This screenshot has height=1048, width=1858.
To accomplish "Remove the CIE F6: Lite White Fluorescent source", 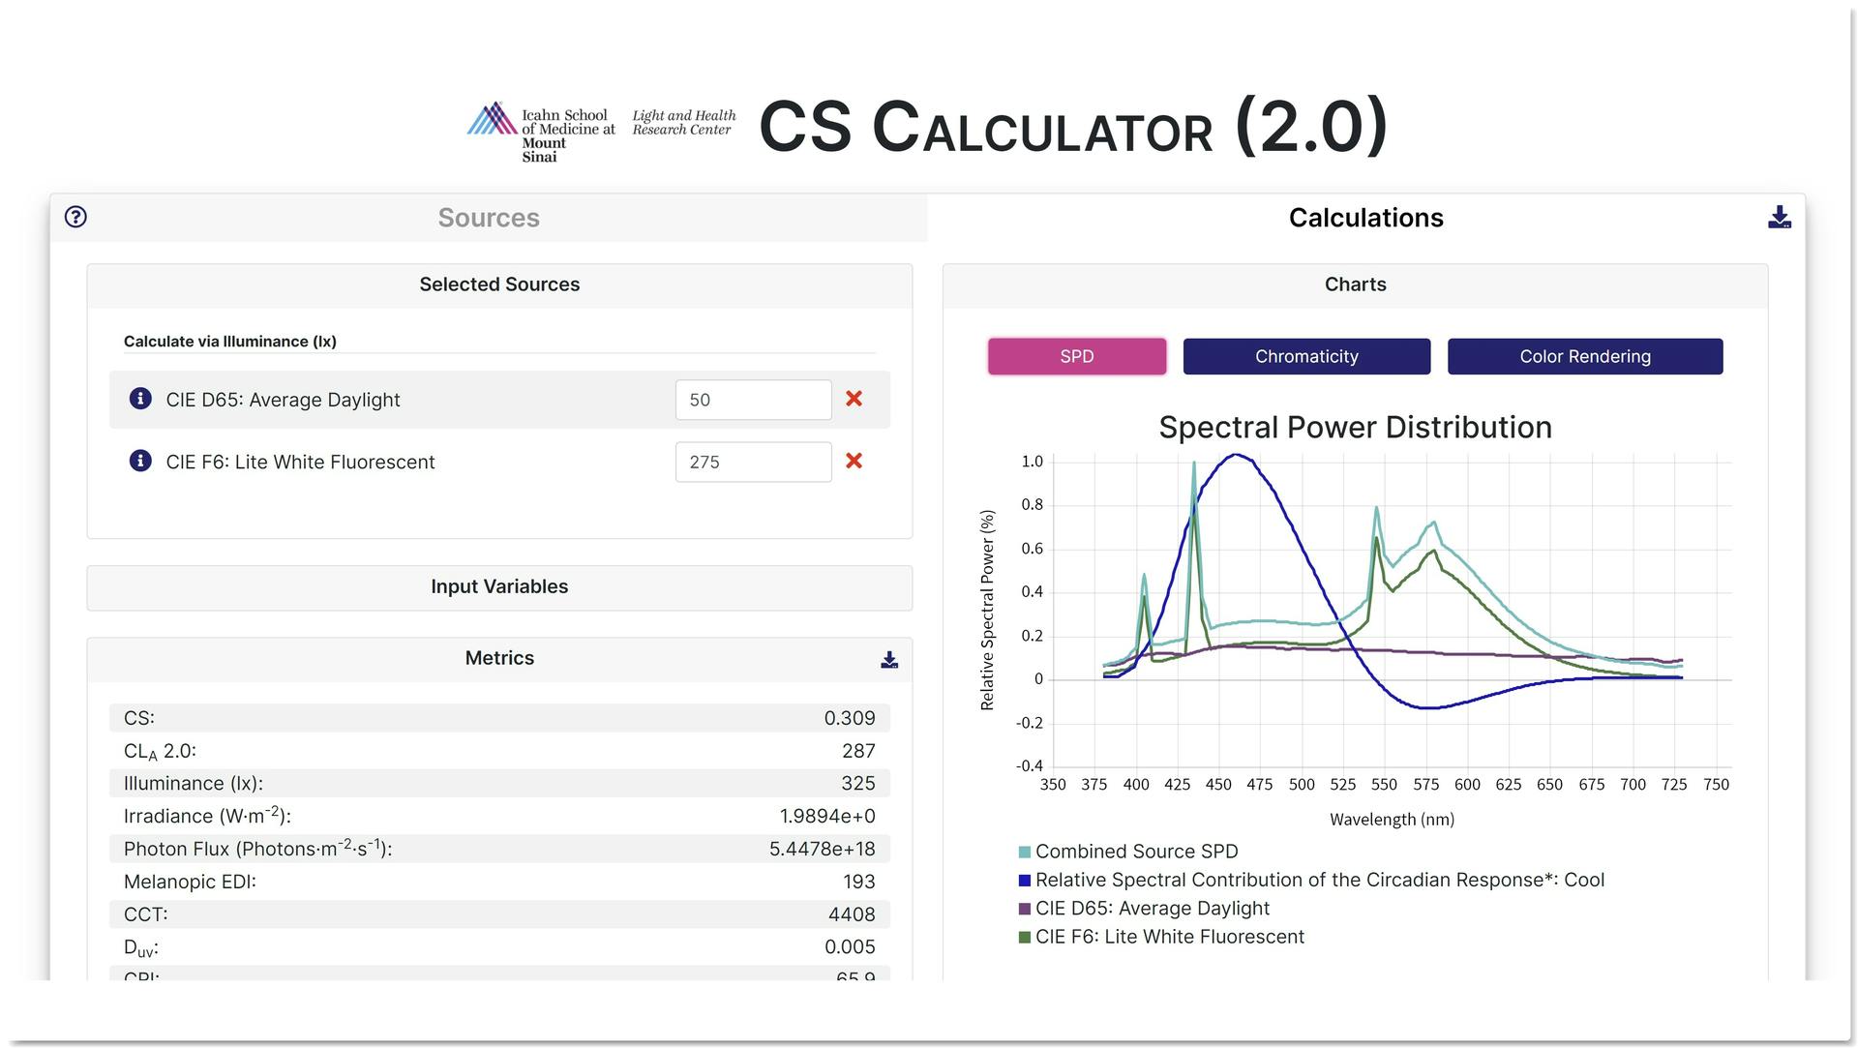I will [854, 462].
